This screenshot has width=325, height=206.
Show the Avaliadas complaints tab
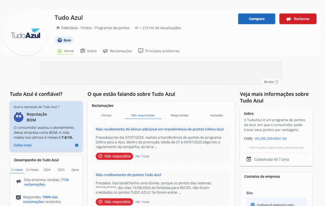pyautogui.click(x=216, y=115)
